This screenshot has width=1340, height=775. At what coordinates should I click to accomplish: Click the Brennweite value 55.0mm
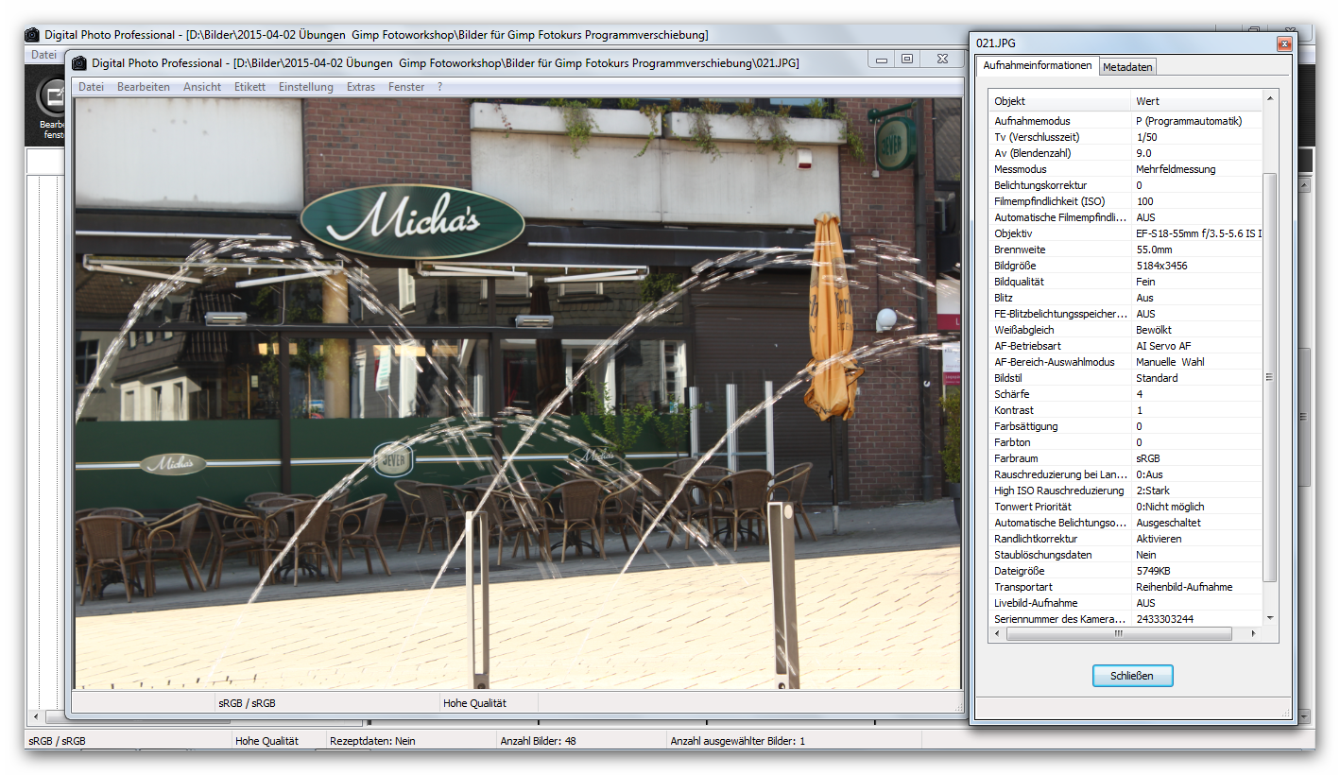pyautogui.click(x=1154, y=250)
